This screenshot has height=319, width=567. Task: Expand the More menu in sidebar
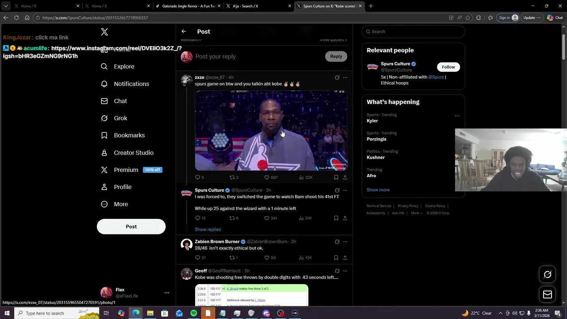pyautogui.click(x=115, y=204)
